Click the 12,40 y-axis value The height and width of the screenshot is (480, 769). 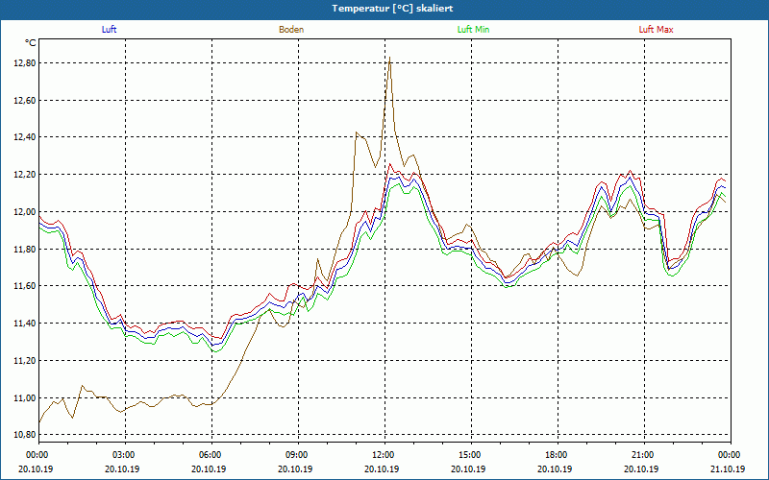[25, 137]
